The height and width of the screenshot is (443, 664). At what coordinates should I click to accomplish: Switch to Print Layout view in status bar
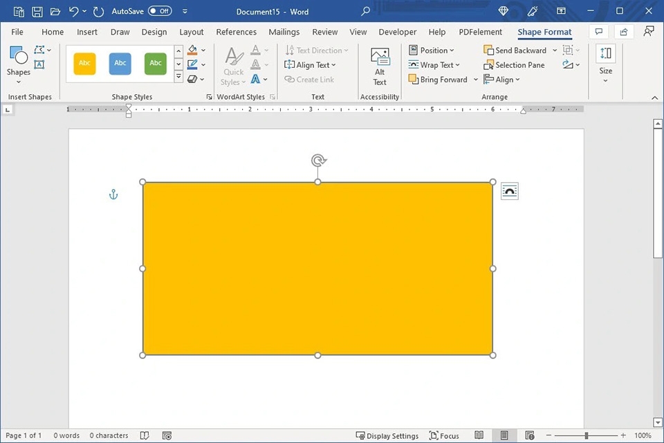[x=504, y=435]
